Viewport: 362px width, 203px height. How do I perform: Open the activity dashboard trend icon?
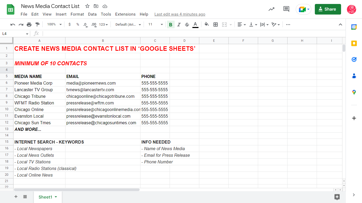click(x=271, y=9)
